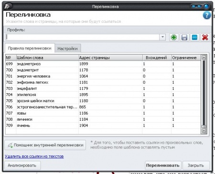
Task: Click scrollbar down arrow in rules table
Action: tap(204, 131)
